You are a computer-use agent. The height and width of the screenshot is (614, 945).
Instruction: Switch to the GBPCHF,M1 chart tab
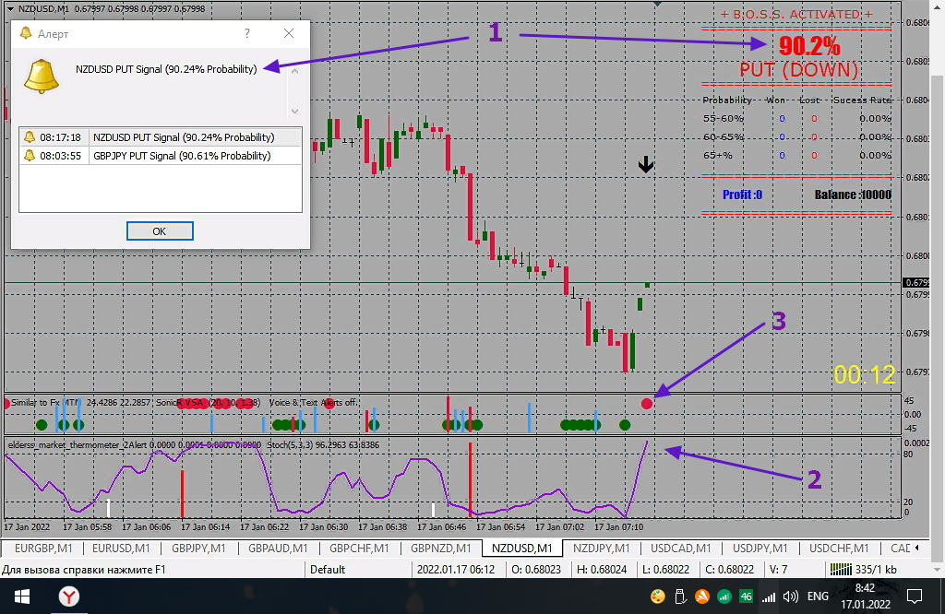coord(359,549)
